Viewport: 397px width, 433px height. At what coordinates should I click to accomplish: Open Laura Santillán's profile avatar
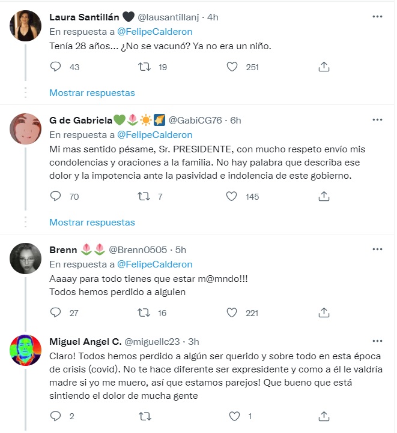point(26,26)
